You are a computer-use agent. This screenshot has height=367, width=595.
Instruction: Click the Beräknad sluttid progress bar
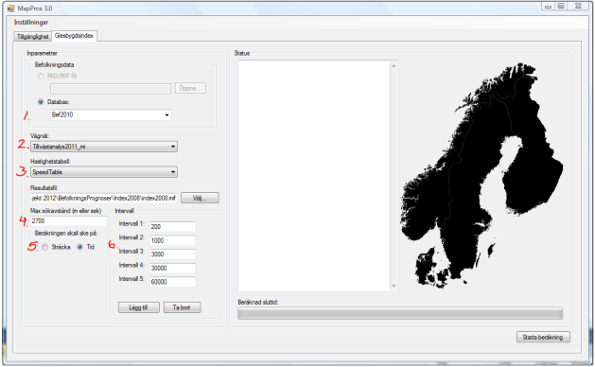pyautogui.click(x=400, y=313)
